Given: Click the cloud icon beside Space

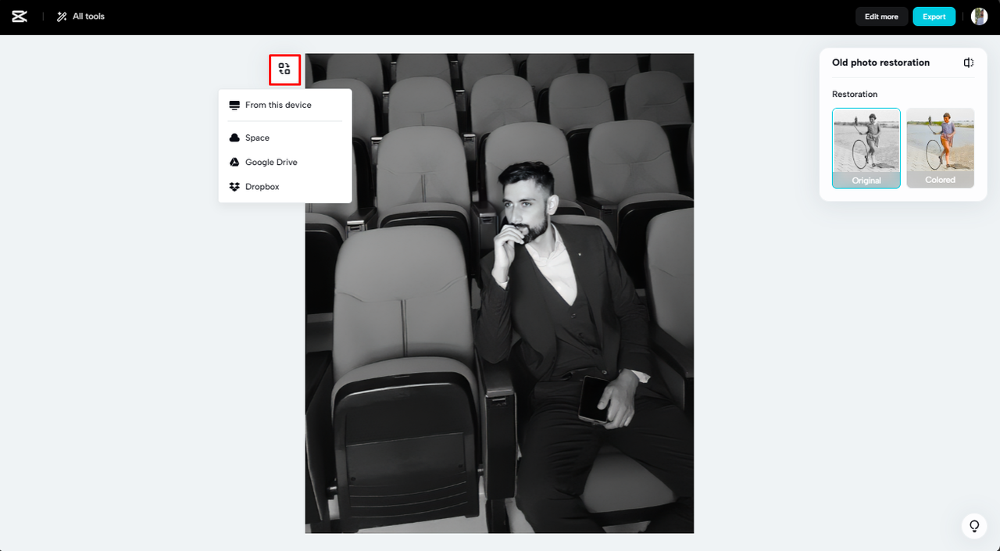Looking at the screenshot, I should pyautogui.click(x=234, y=138).
